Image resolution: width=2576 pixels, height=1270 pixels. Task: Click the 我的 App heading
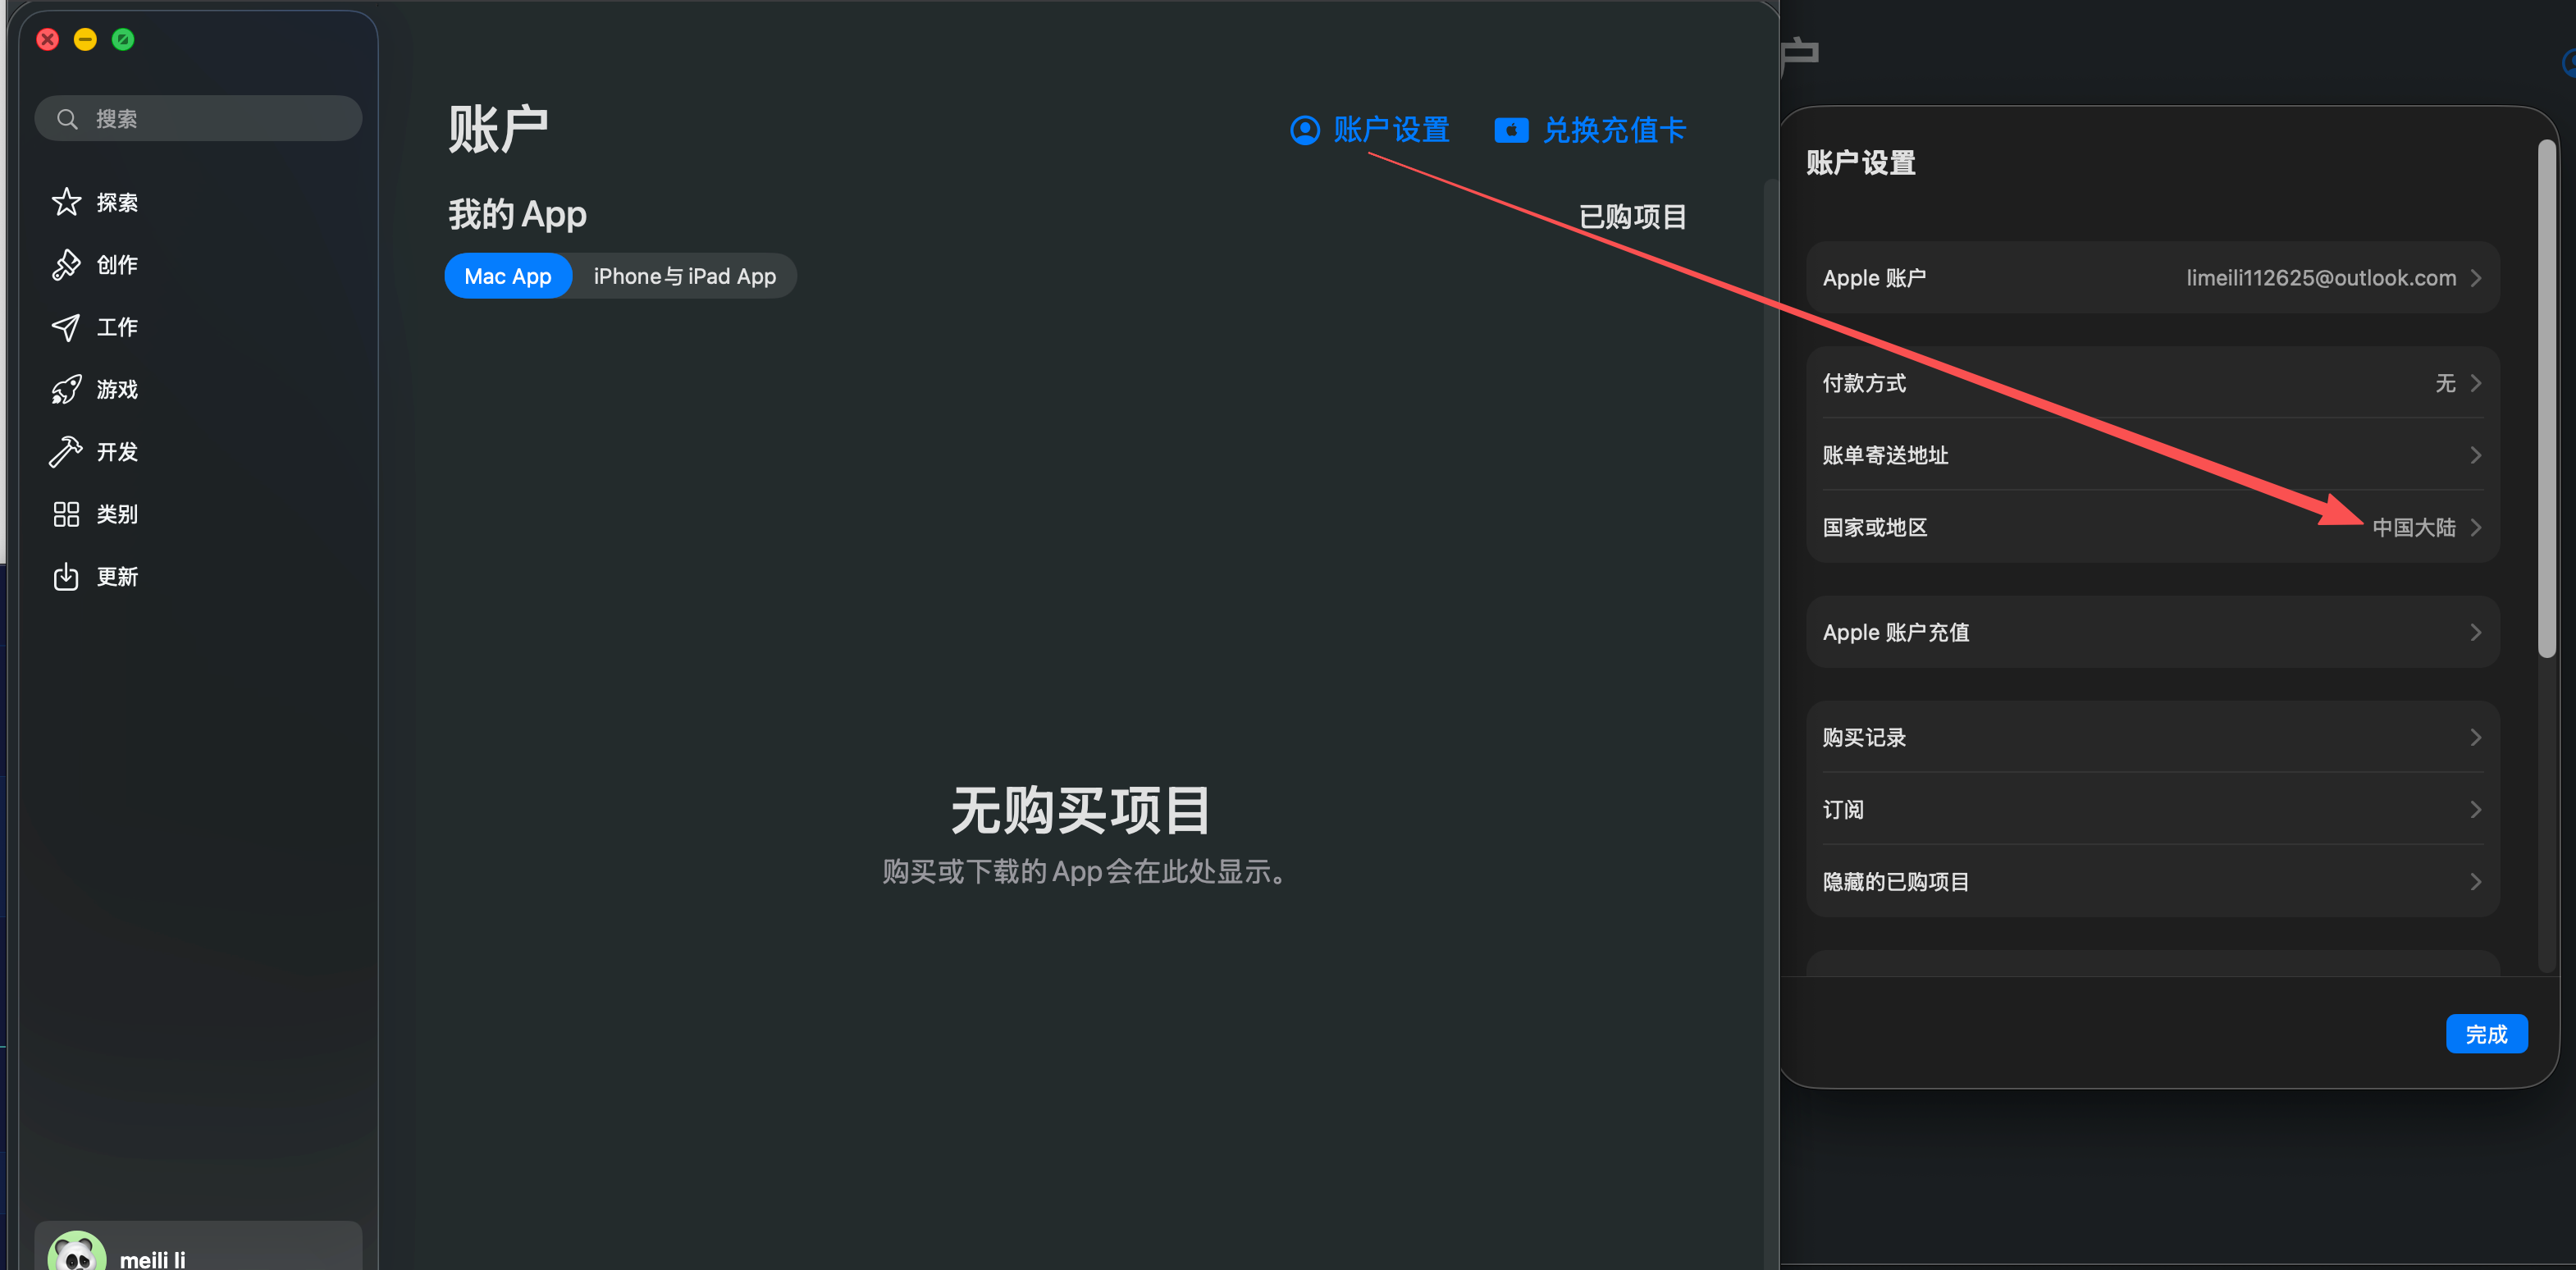point(517,214)
